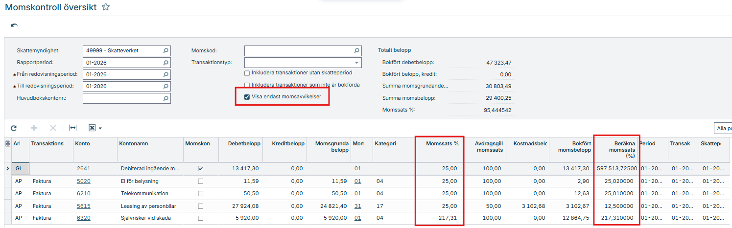Click the Debetbelopp column header
The height and width of the screenshot is (228, 732).
[x=243, y=144]
